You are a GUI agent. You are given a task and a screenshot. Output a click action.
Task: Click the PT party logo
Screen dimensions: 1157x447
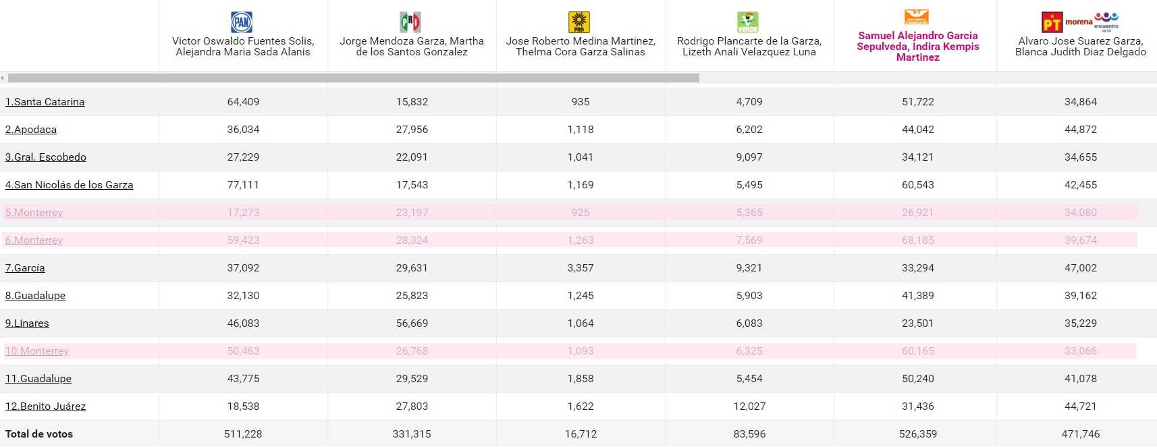point(1052,23)
